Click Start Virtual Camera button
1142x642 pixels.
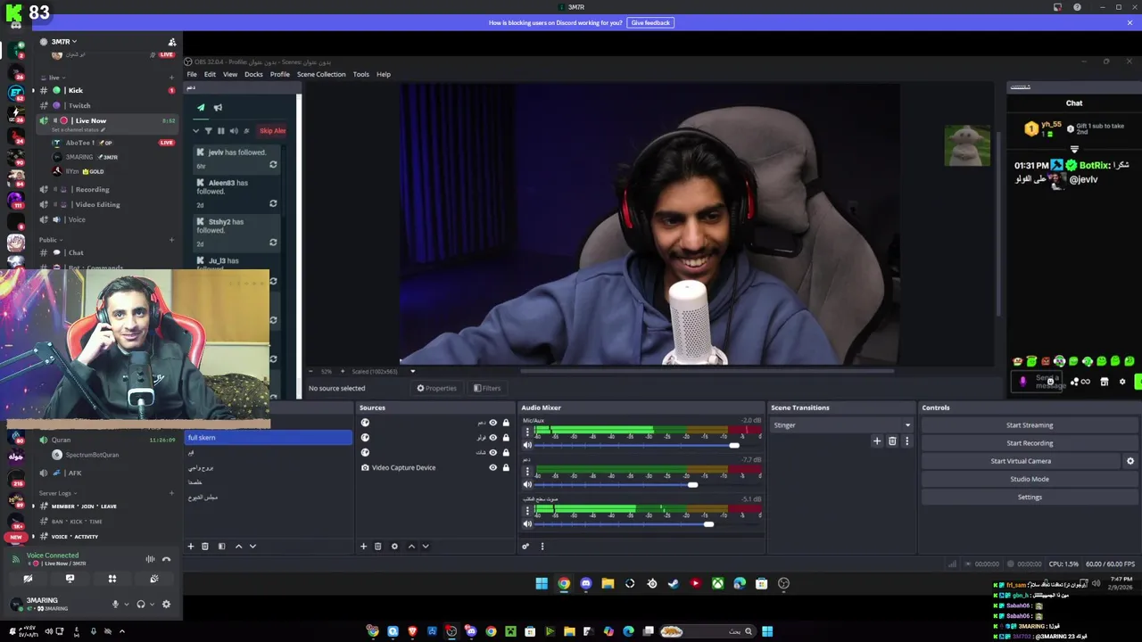click(1021, 461)
